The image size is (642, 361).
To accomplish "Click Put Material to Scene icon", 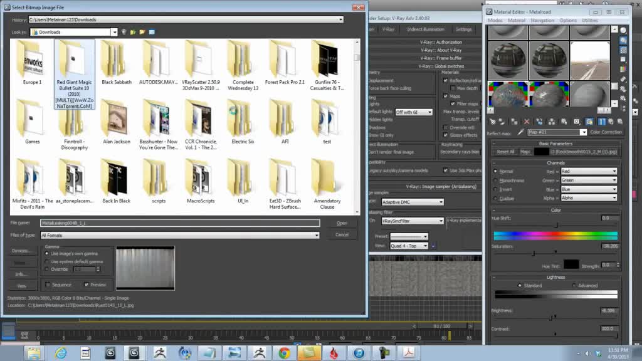I will 502,122.
